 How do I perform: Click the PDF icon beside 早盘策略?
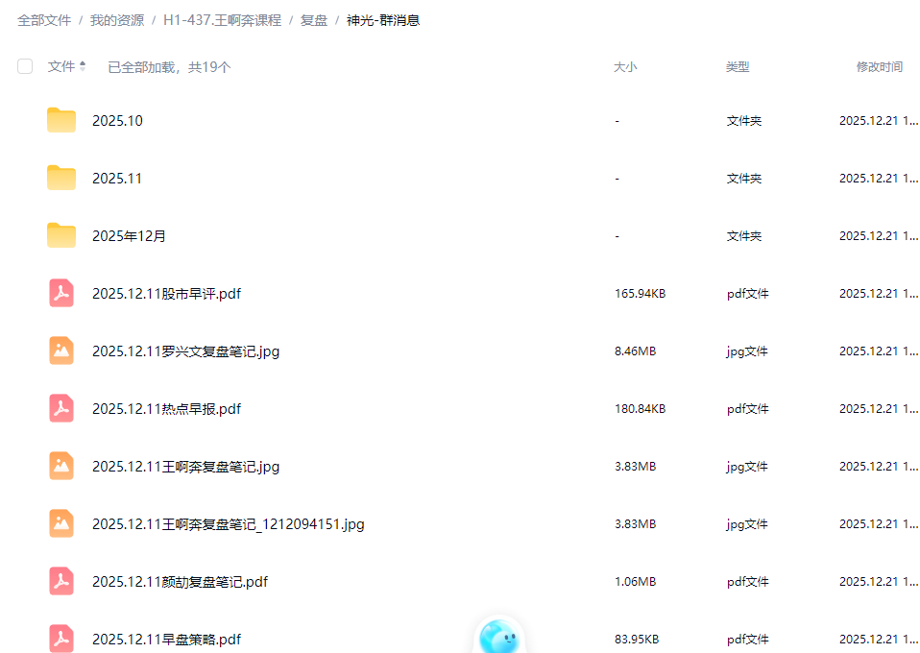(61, 639)
